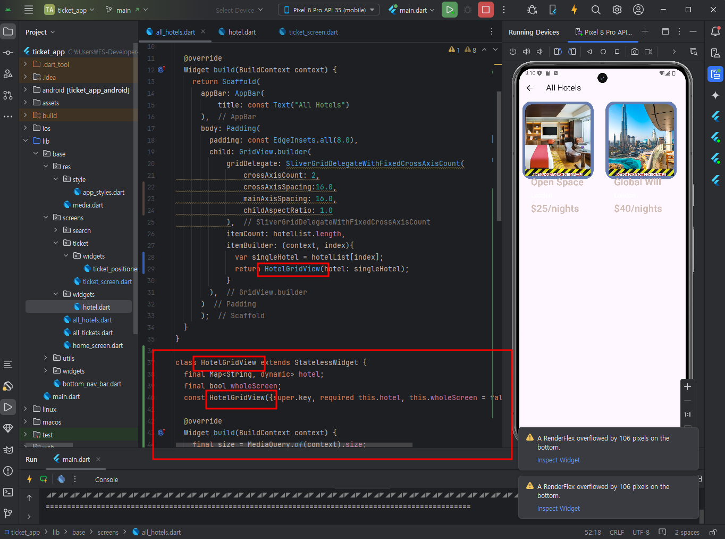Tap the Open Space hotel card image
Screen dimensions: 725x539
click(x=558, y=140)
